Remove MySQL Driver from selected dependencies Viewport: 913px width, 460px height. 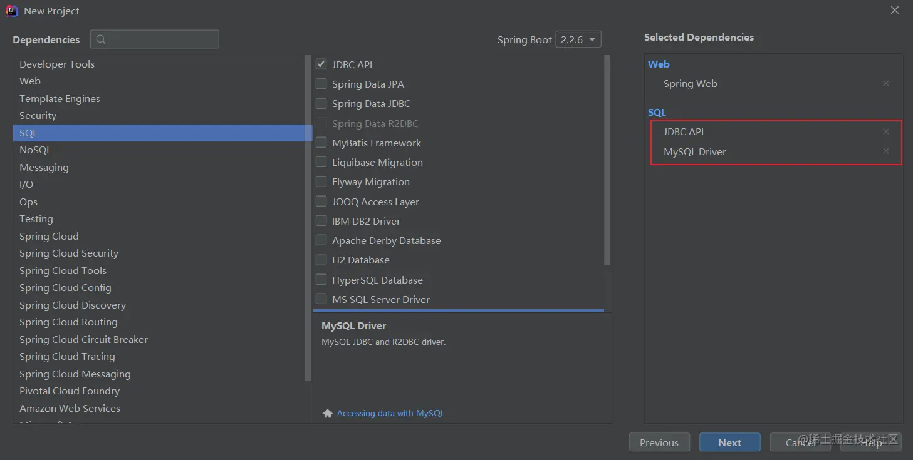click(x=886, y=151)
